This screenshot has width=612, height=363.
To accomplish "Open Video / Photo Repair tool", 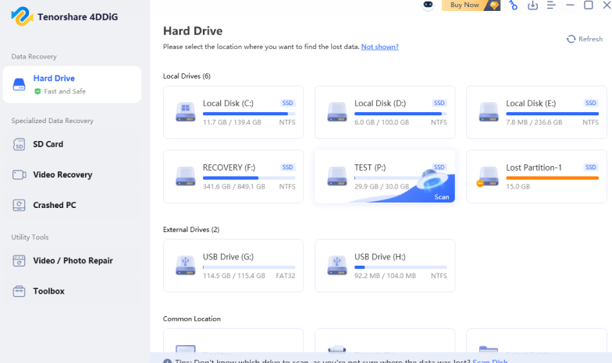I will 72,260.
